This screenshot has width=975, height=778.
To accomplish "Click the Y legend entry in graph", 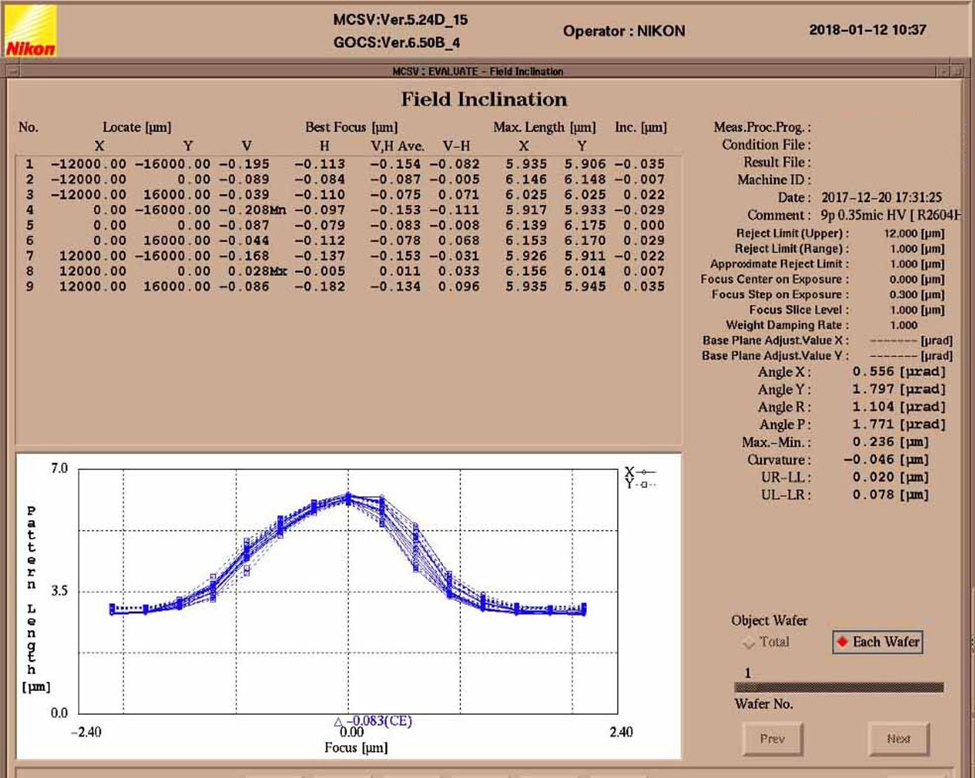I will click(640, 484).
